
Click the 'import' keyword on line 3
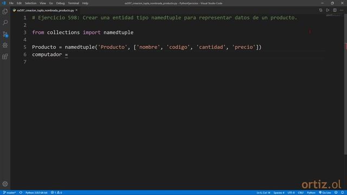[x=92, y=32]
